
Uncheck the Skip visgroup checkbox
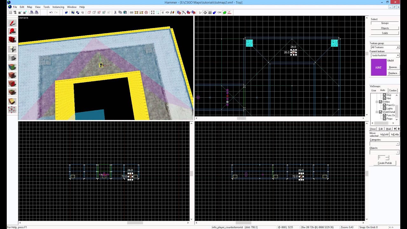[x=384, y=95]
